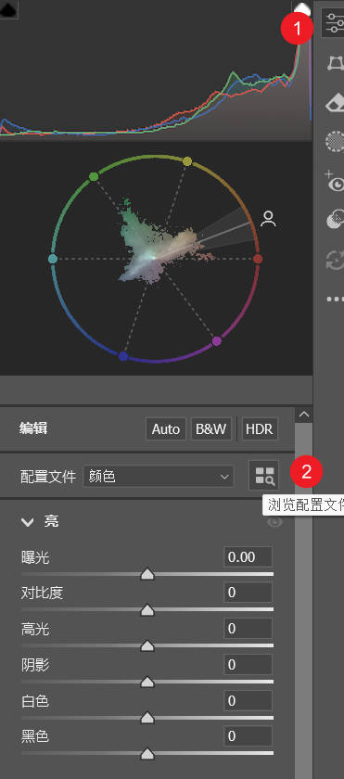Image resolution: width=344 pixels, height=779 pixels.
Task: Click the magenta node on color wheel
Action: 216,341
